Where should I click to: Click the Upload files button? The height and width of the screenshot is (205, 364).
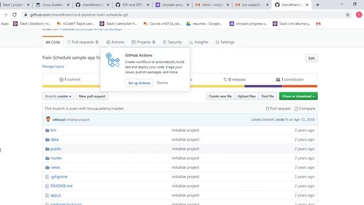246,96
